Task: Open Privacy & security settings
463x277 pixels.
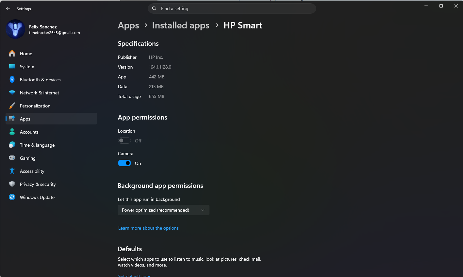Action: [x=51, y=184]
